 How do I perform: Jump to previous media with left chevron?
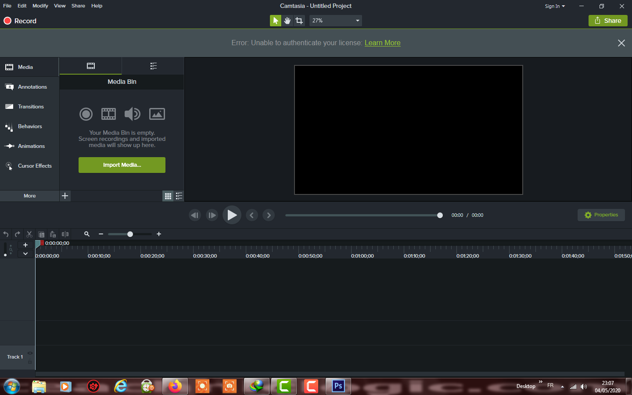point(252,215)
